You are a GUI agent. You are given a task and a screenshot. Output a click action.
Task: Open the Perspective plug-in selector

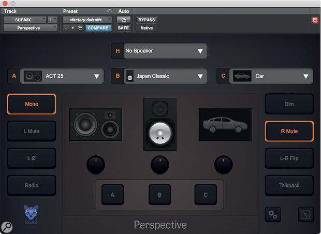(x=31, y=28)
